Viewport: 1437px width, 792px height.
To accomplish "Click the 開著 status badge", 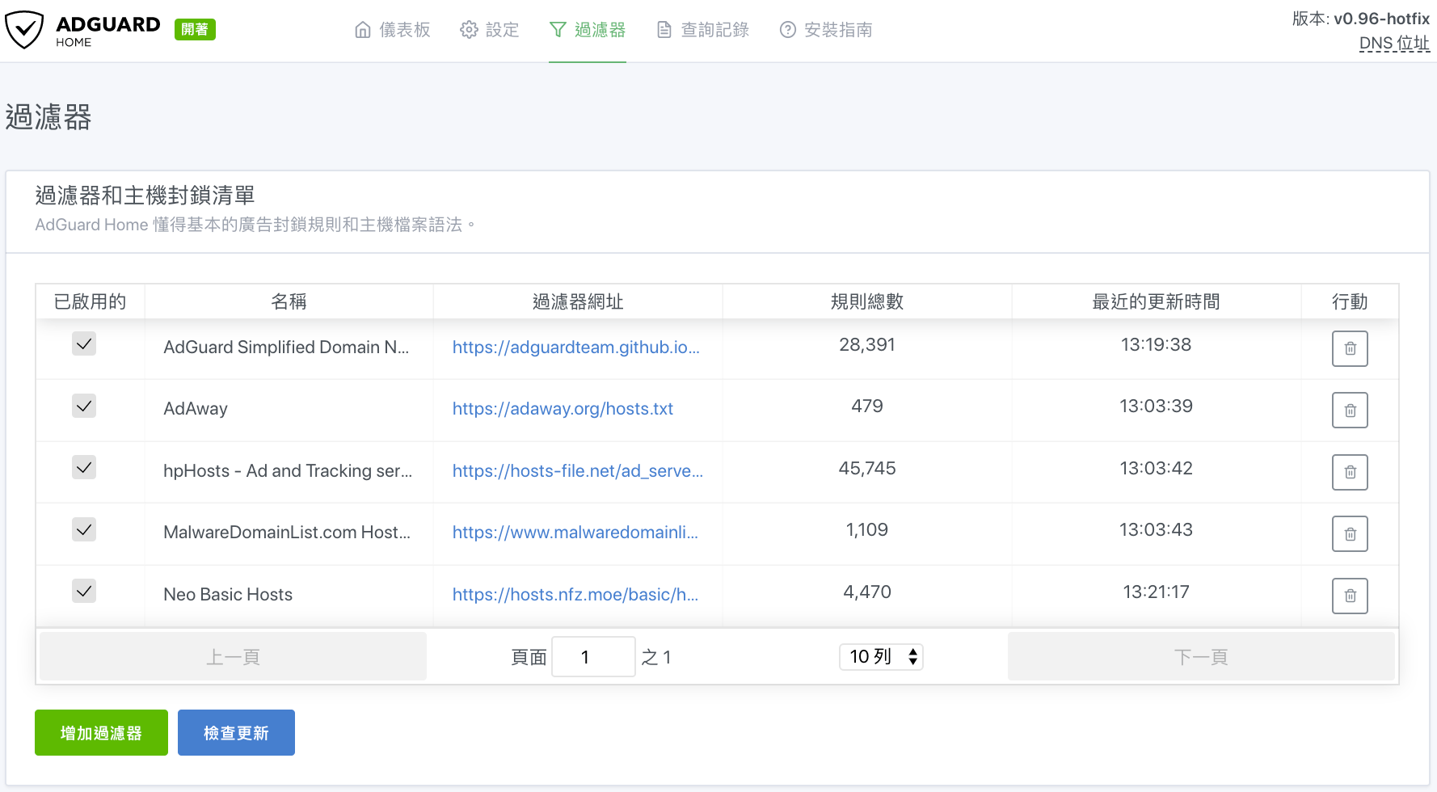I will [x=195, y=30].
